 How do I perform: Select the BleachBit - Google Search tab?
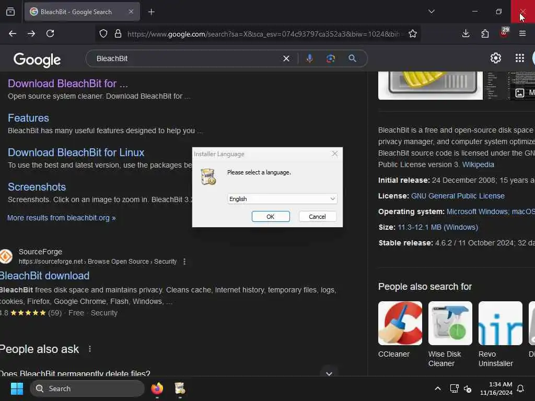click(x=82, y=11)
